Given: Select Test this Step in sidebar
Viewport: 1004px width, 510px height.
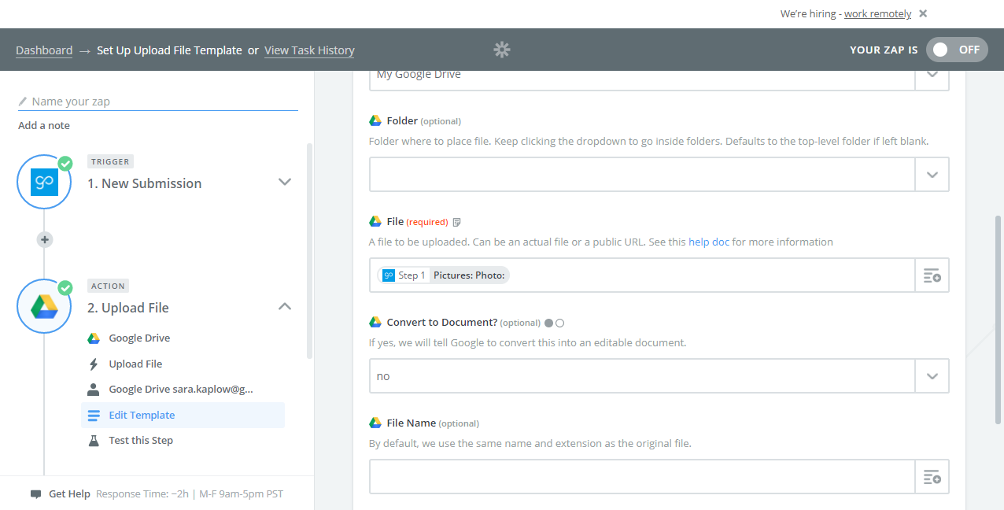Looking at the screenshot, I should tap(141, 440).
